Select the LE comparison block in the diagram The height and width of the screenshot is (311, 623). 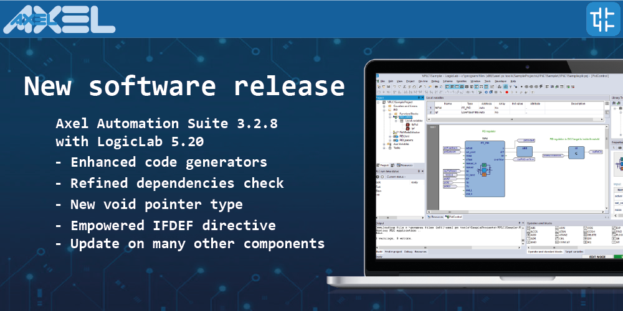point(576,153)
